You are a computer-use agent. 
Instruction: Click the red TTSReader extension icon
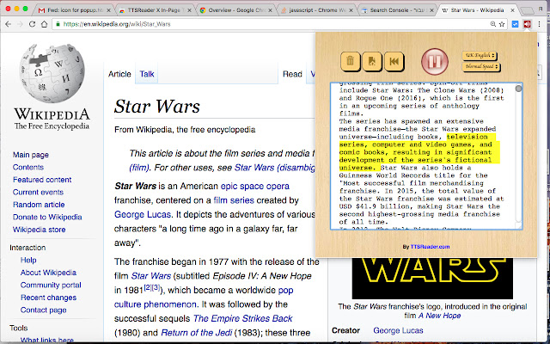pyautogui.click(x=527, y=24)
